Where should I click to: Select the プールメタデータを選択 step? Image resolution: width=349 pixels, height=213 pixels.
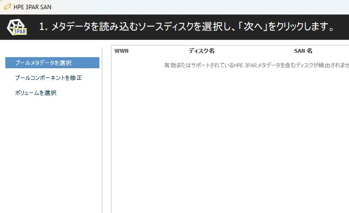tap(52, 63)
